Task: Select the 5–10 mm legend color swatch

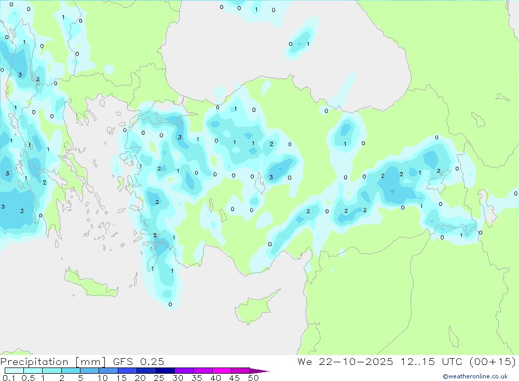Action: pyautogui.click(x=90, y=371)
